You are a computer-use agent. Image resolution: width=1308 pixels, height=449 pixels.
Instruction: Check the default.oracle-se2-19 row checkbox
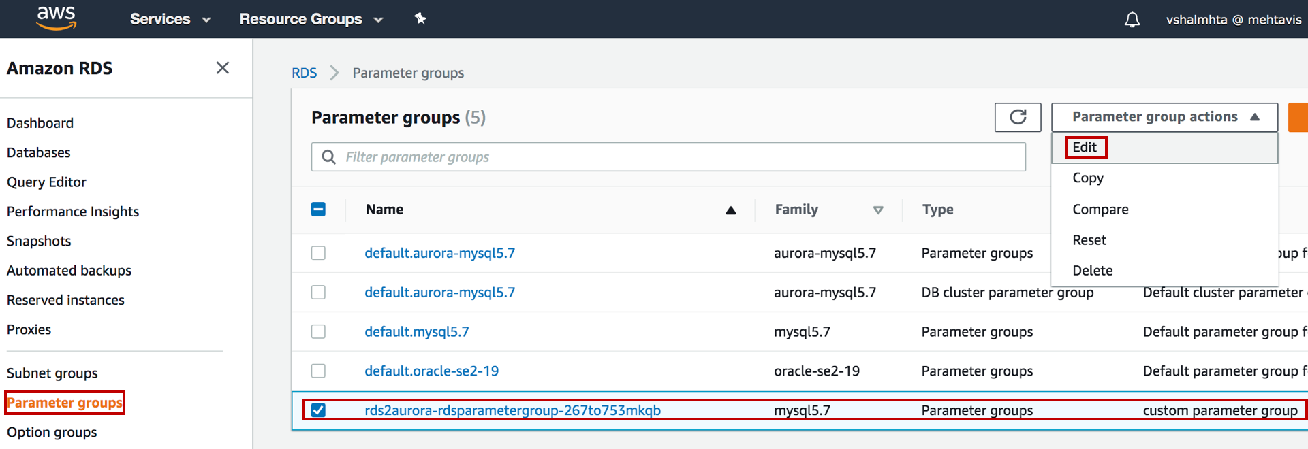coord(318,371)
